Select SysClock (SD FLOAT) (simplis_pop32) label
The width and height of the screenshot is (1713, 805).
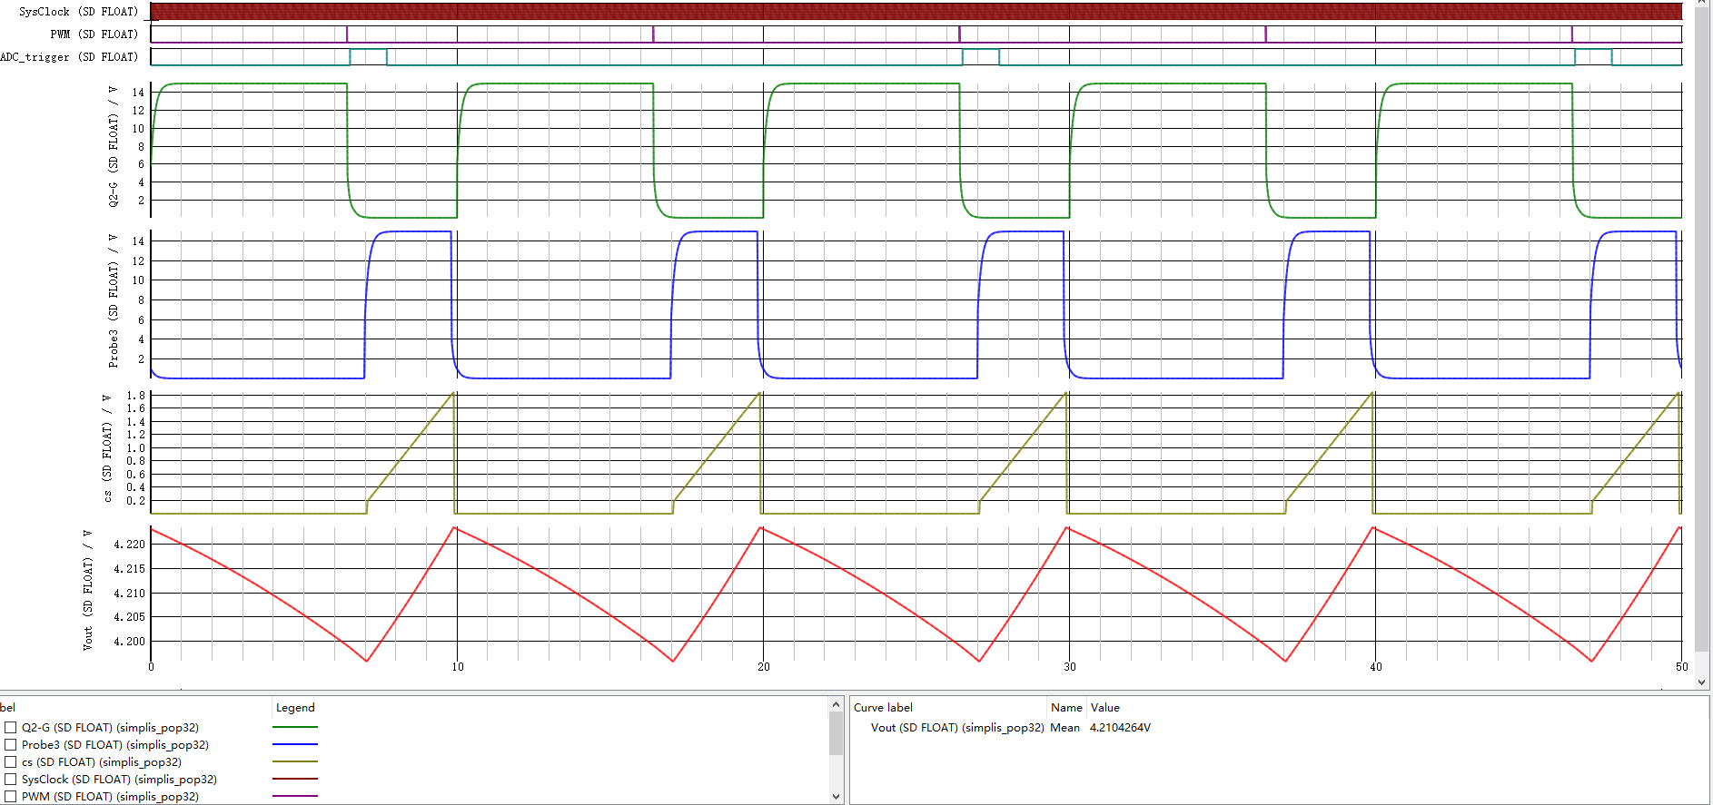pos(119,780)
